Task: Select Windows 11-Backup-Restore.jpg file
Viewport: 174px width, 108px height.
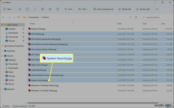Action: [45, 85]
